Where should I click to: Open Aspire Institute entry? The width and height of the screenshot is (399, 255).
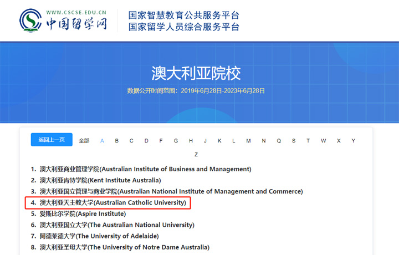tap(83, 214)
